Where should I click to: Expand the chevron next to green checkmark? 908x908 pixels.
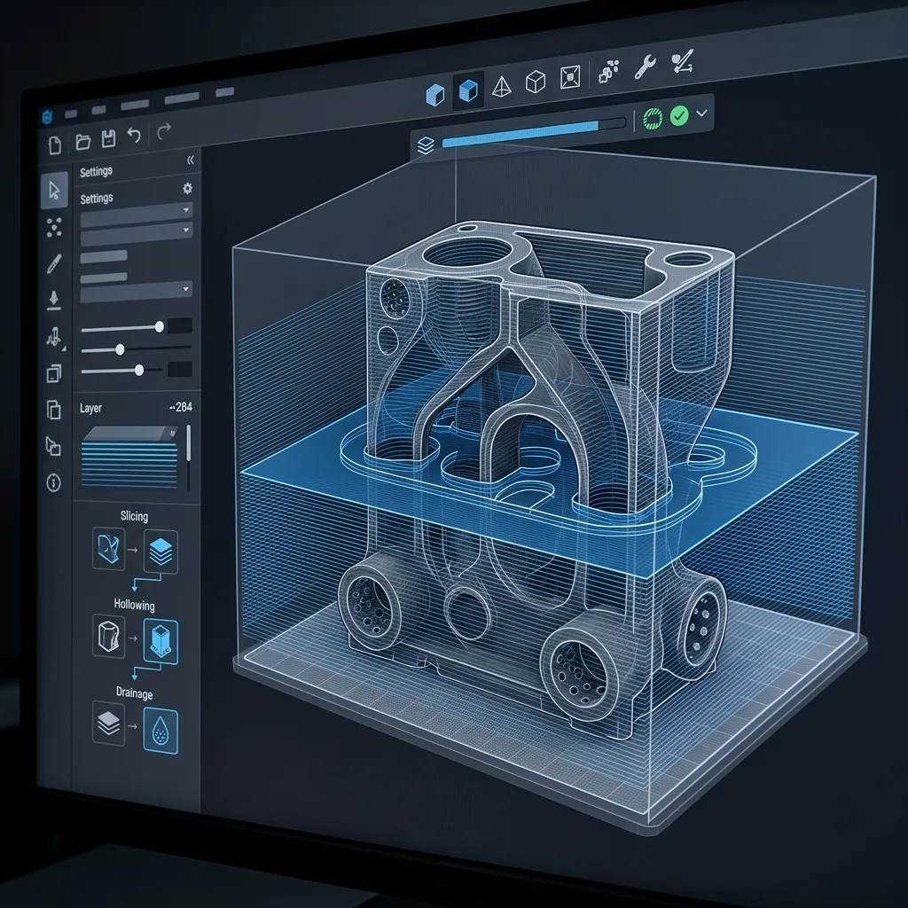(x=701, y=113)
